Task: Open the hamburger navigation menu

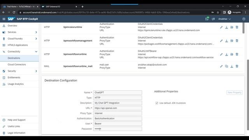Action: pyautogui.click(x=4, y=19)
